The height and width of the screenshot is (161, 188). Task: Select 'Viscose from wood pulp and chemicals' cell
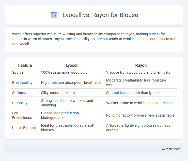(x=138, y=72)
